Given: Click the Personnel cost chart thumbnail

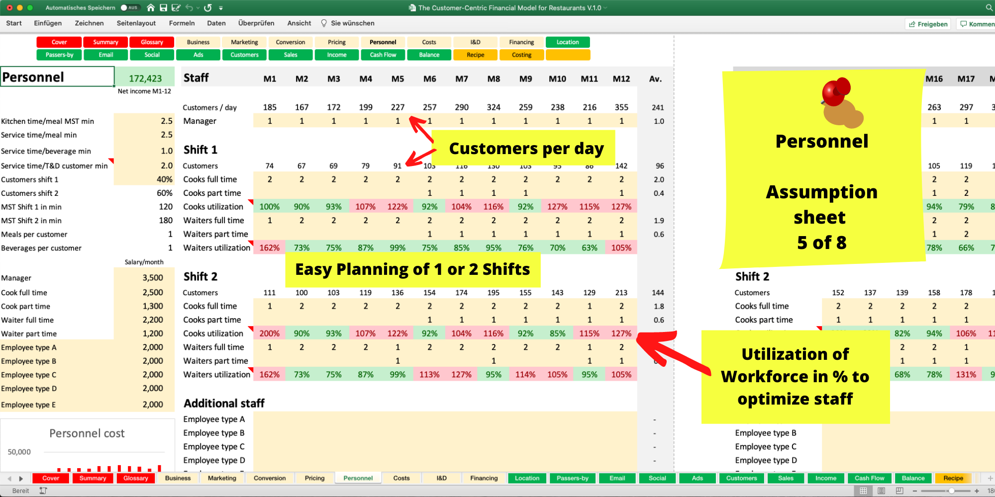Looking at the screenshot, I should pos(88,445).
